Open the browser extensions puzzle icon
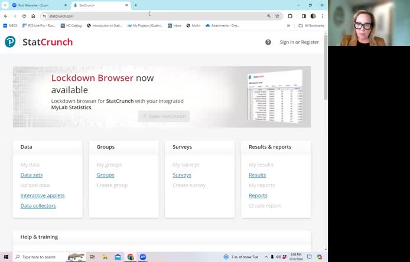410x262 pixels. click(290, 16)
